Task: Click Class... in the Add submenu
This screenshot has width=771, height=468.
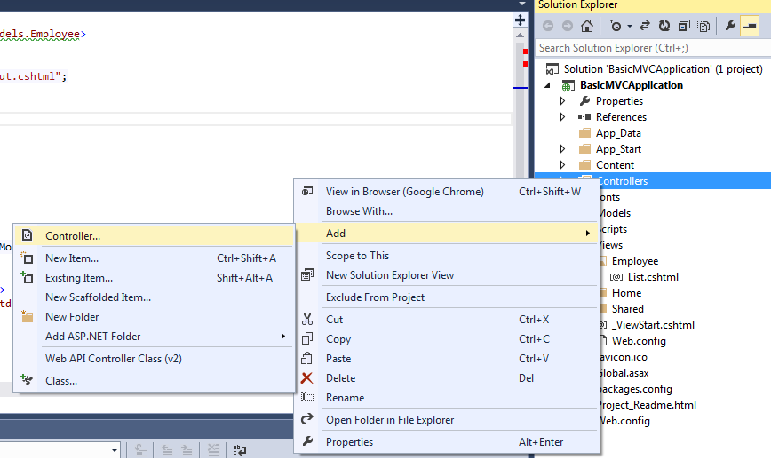Action: [61, 381]
